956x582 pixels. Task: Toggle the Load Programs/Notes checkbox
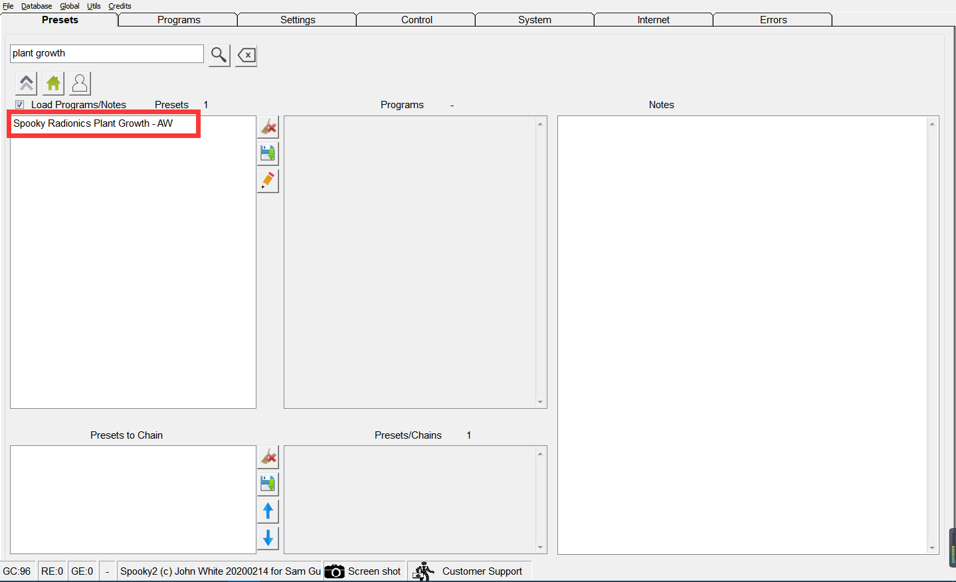[x=20, y=105]
